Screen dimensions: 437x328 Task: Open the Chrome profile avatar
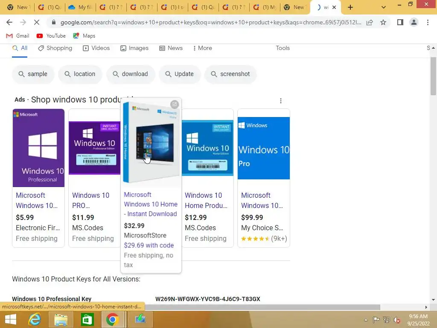point(414,22)
